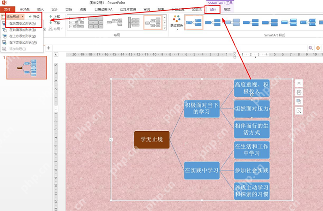This screenshot has height=211, width=323.
Task: Select the 参加社会实践 shape
Action: click(x=252, y=170)
